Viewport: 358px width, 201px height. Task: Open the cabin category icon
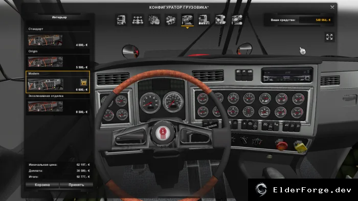click(x=121, y=20)
